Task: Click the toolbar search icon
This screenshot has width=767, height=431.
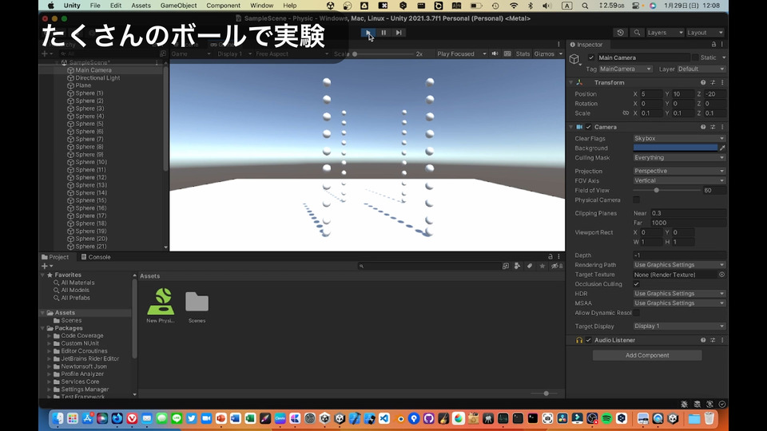Action: (637, 33)
